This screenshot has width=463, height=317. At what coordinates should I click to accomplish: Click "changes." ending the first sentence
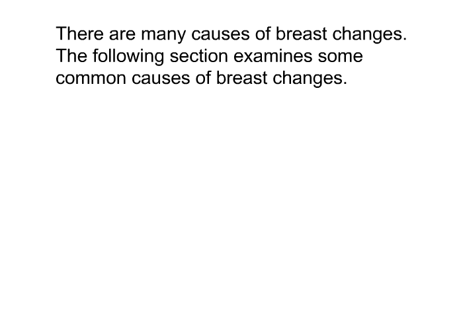[x=370, y=35]
